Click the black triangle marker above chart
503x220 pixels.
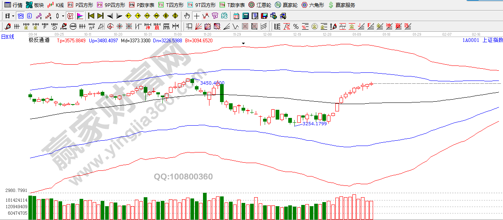point(244,43)
